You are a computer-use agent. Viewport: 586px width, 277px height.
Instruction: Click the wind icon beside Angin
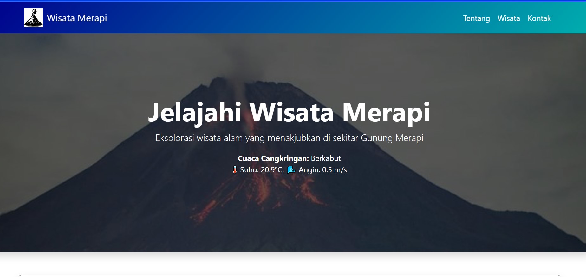point(291,170)
